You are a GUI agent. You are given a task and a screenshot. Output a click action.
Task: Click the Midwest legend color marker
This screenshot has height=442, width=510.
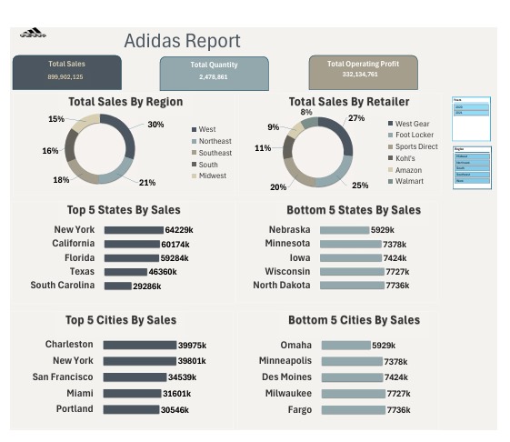click(195, 176)
